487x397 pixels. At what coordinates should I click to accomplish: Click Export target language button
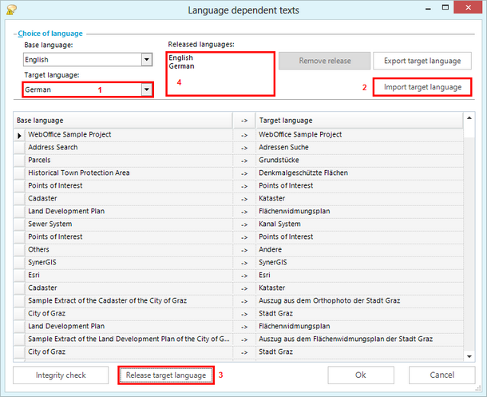tap(422, 61)
